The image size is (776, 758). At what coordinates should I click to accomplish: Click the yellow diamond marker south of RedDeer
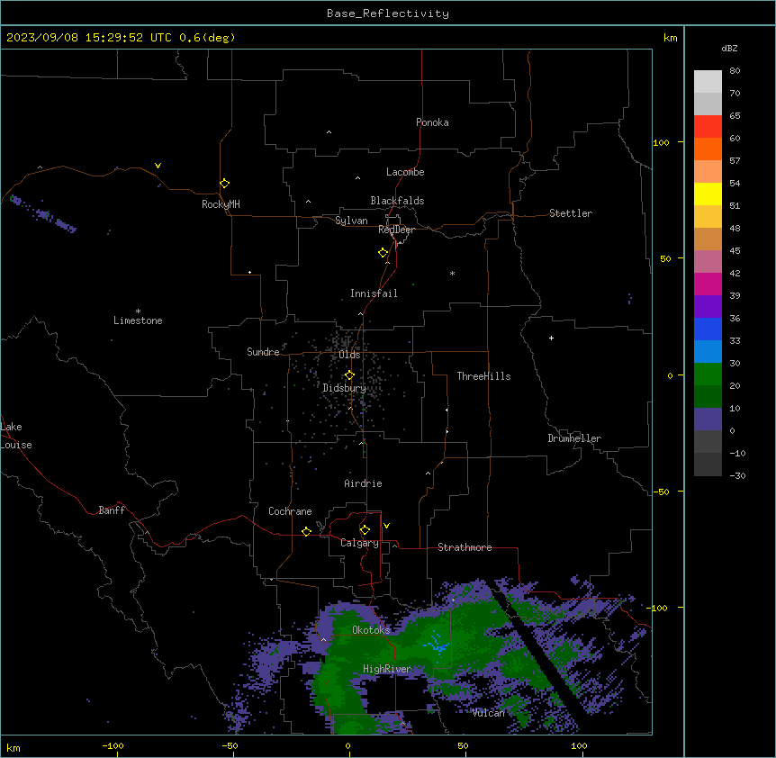coord(383,253)
